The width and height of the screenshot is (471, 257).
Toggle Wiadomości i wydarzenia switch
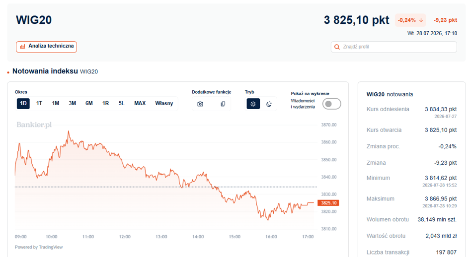[x=331, y=104]
